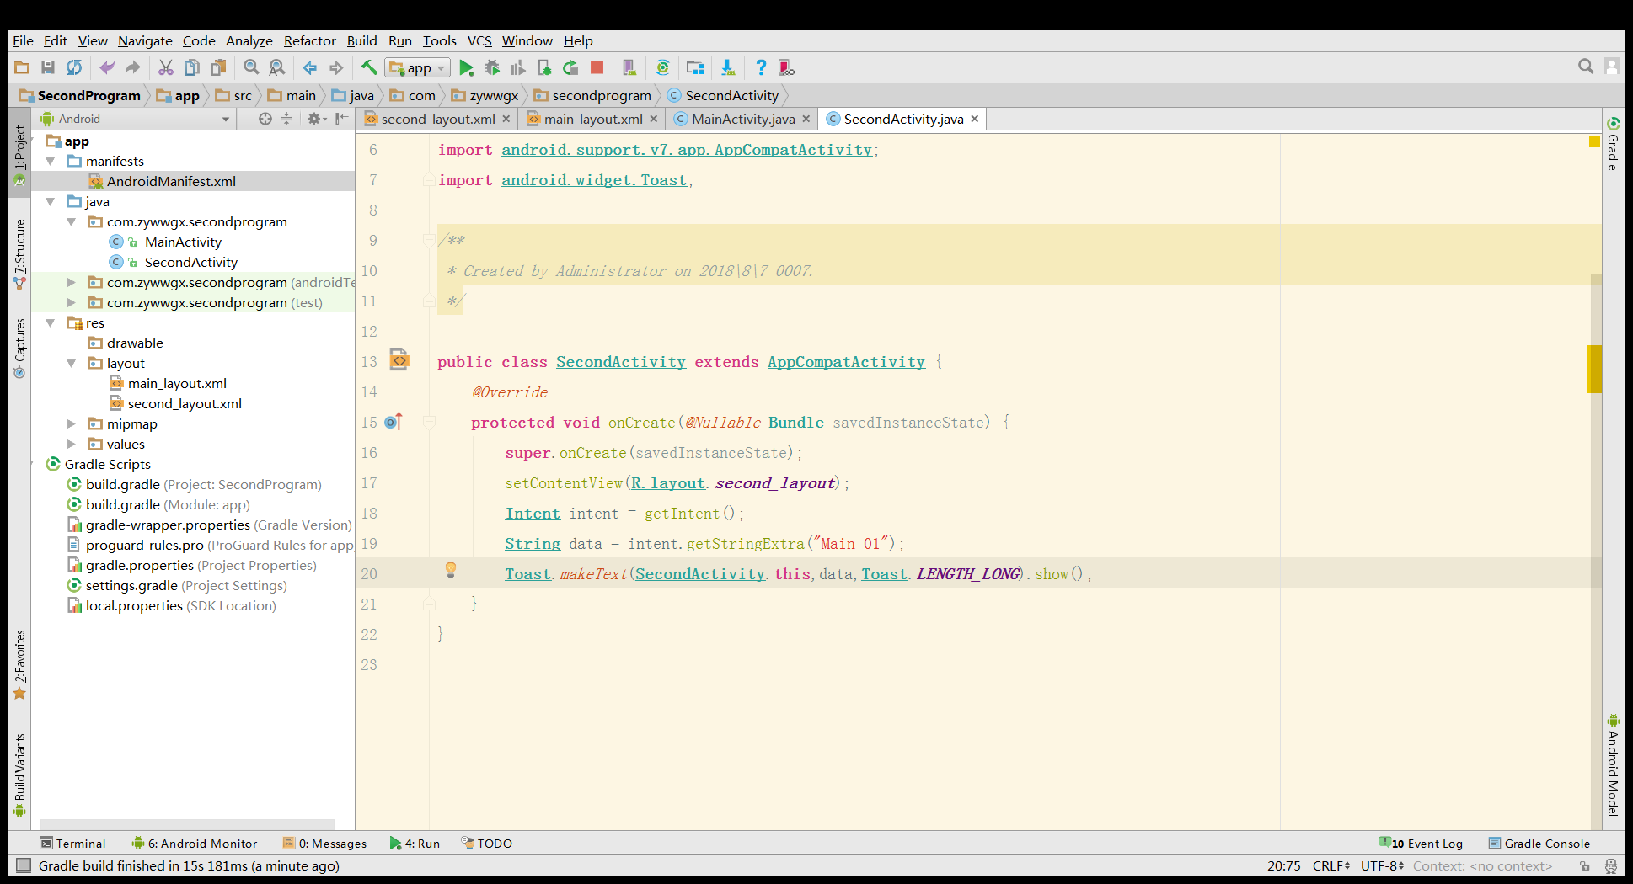Viewport: 1633px width, 884px height.
Task: Click the Save All floppy disk icon
Action: [x=48, y=68]
